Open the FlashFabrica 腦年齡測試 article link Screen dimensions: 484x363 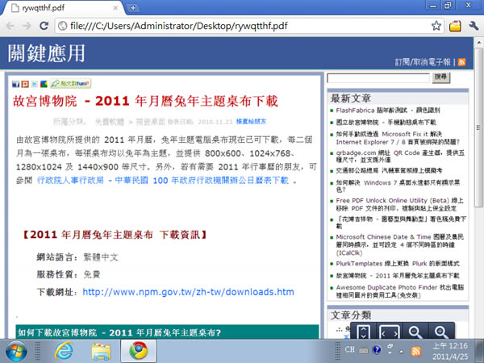tap(388, 111)
